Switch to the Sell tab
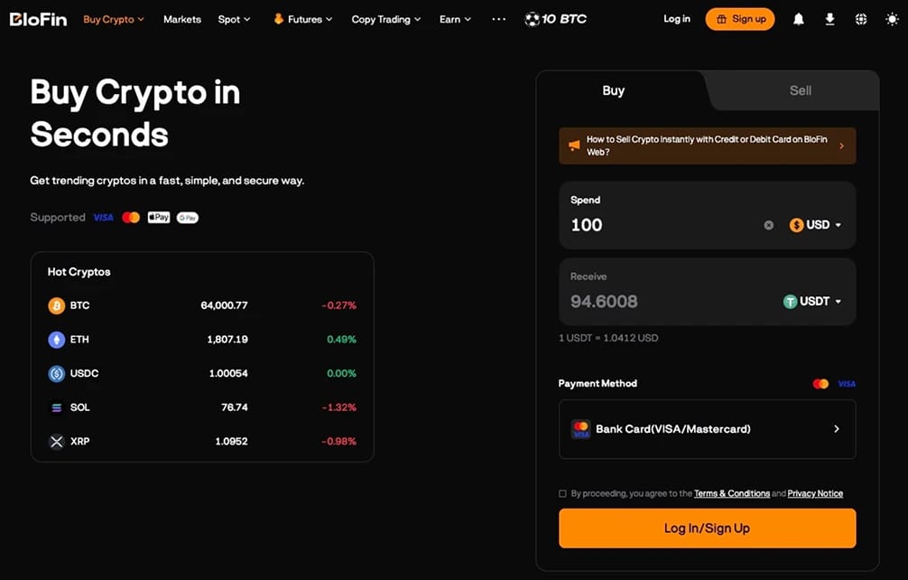 point(800,90)
